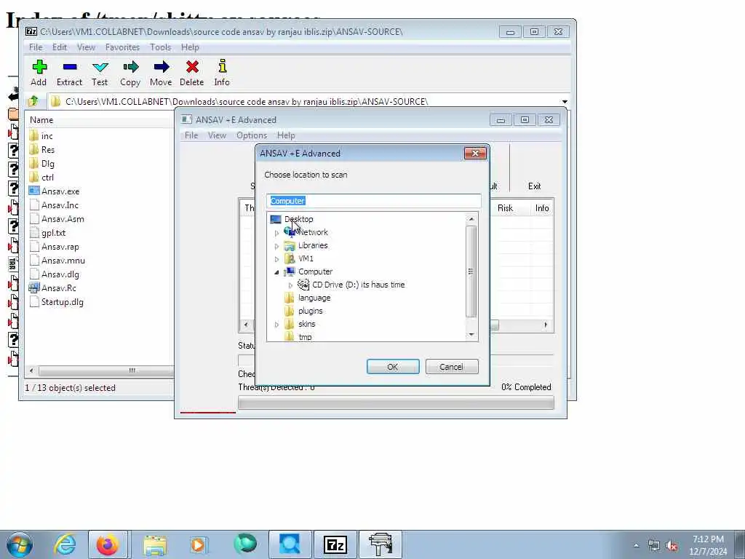Select the plugins folder icon
The image size is (745, 559).
(x=290, y=311)
